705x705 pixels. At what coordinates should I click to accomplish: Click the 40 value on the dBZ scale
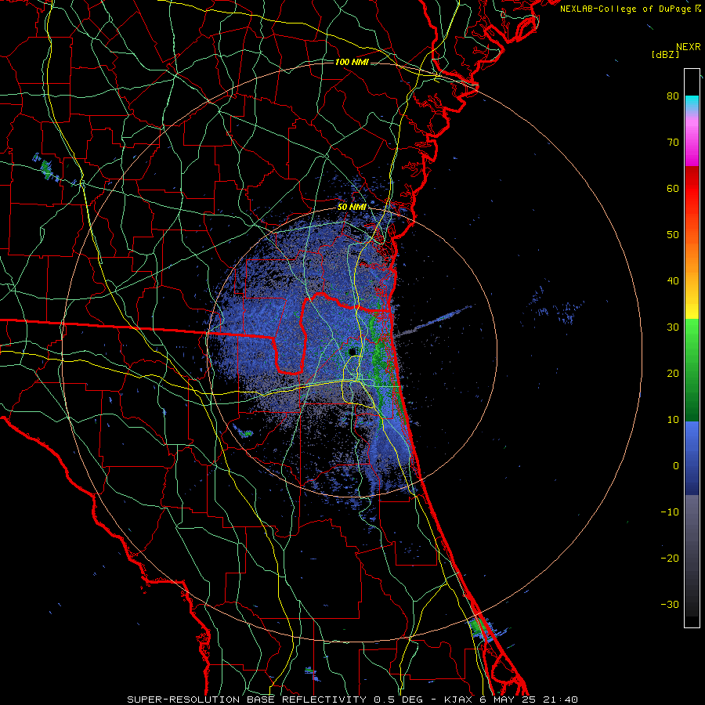(x=673, y=281)
